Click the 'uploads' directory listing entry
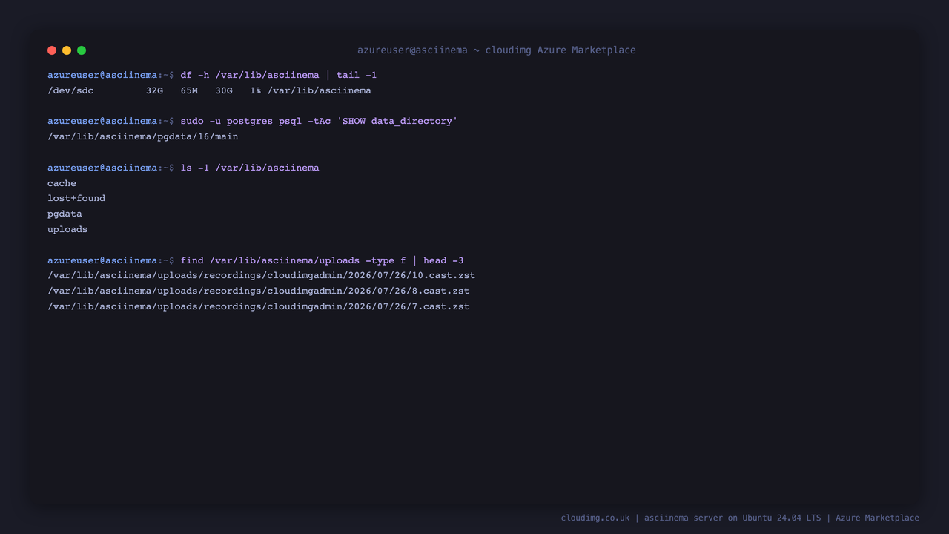Screen dimensions: 949x534 [67, 229]
